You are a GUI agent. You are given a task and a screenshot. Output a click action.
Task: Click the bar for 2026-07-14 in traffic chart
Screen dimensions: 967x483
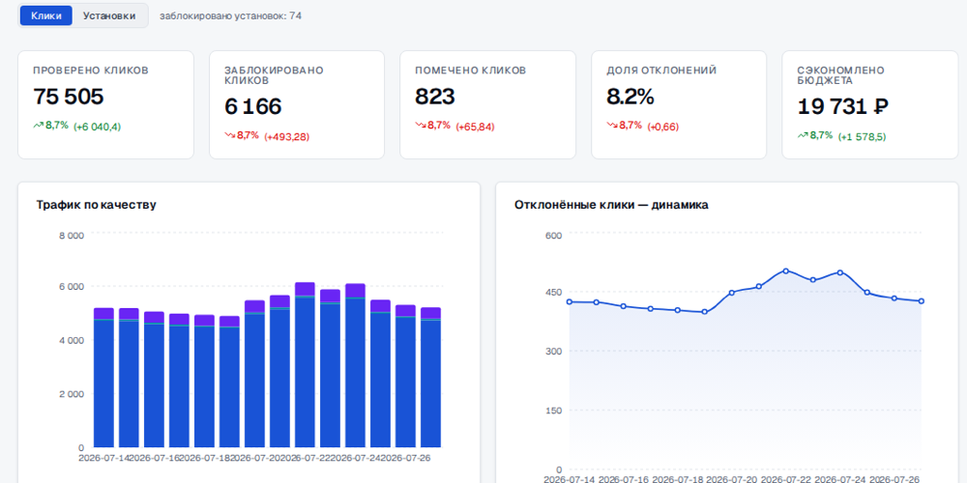pyautogui.click(x=103, y=378)
